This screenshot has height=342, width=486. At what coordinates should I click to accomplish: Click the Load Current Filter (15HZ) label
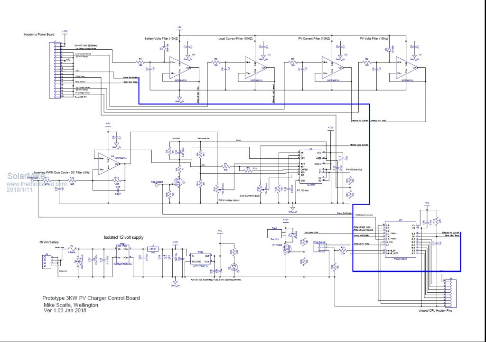(235, 38)
